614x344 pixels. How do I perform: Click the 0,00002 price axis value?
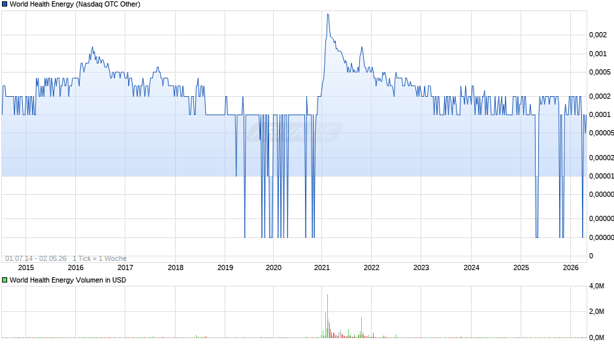pos(602,158)
